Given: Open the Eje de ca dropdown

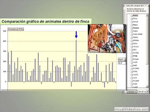Looking at the screenshot, I should click(147, 91).
